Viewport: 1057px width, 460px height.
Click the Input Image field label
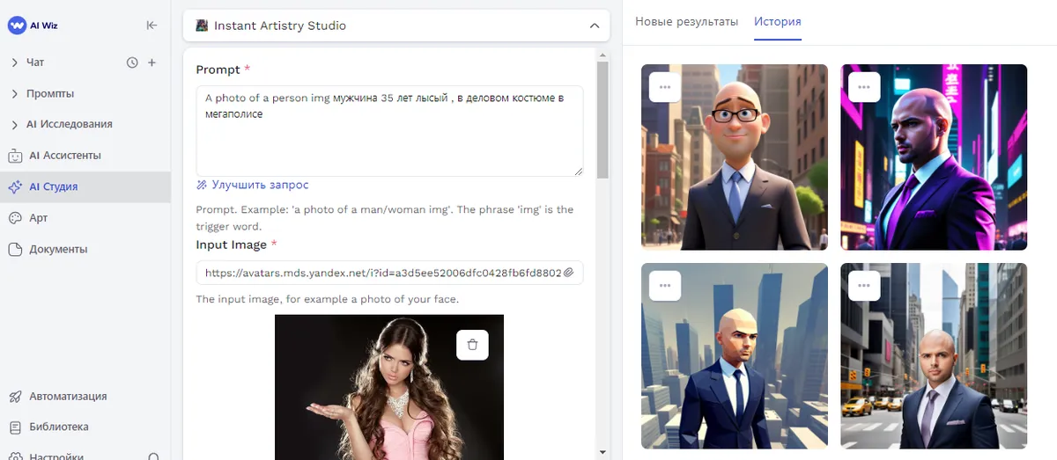point(231,245)
